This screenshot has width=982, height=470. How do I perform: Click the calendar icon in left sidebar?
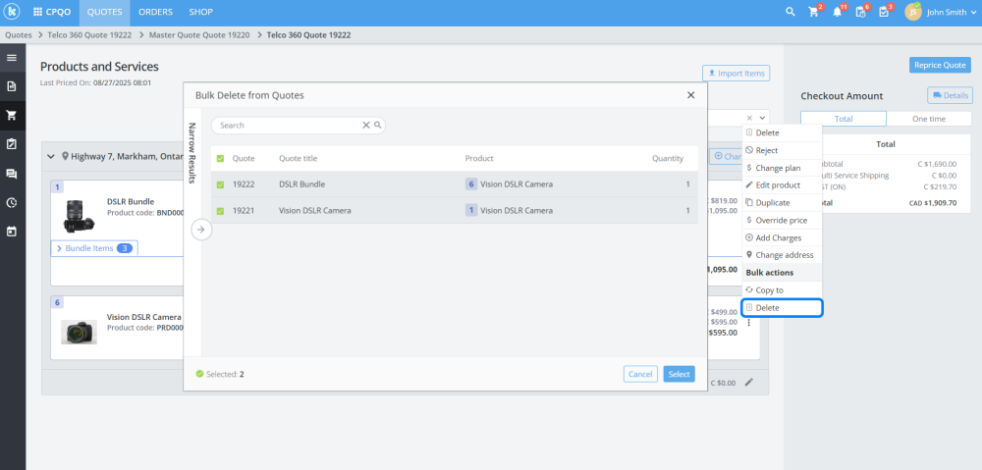12,233
